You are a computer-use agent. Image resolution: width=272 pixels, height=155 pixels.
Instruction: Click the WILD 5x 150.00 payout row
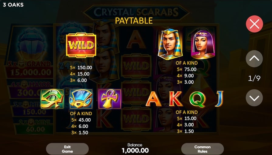(x=81, y=67)
